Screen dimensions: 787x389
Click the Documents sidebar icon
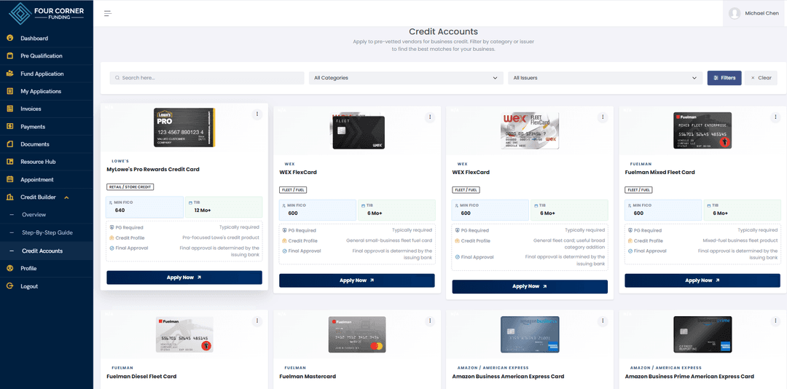(9, 144)
